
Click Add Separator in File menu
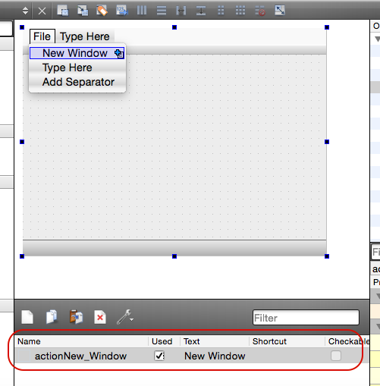tap(78, 82)
